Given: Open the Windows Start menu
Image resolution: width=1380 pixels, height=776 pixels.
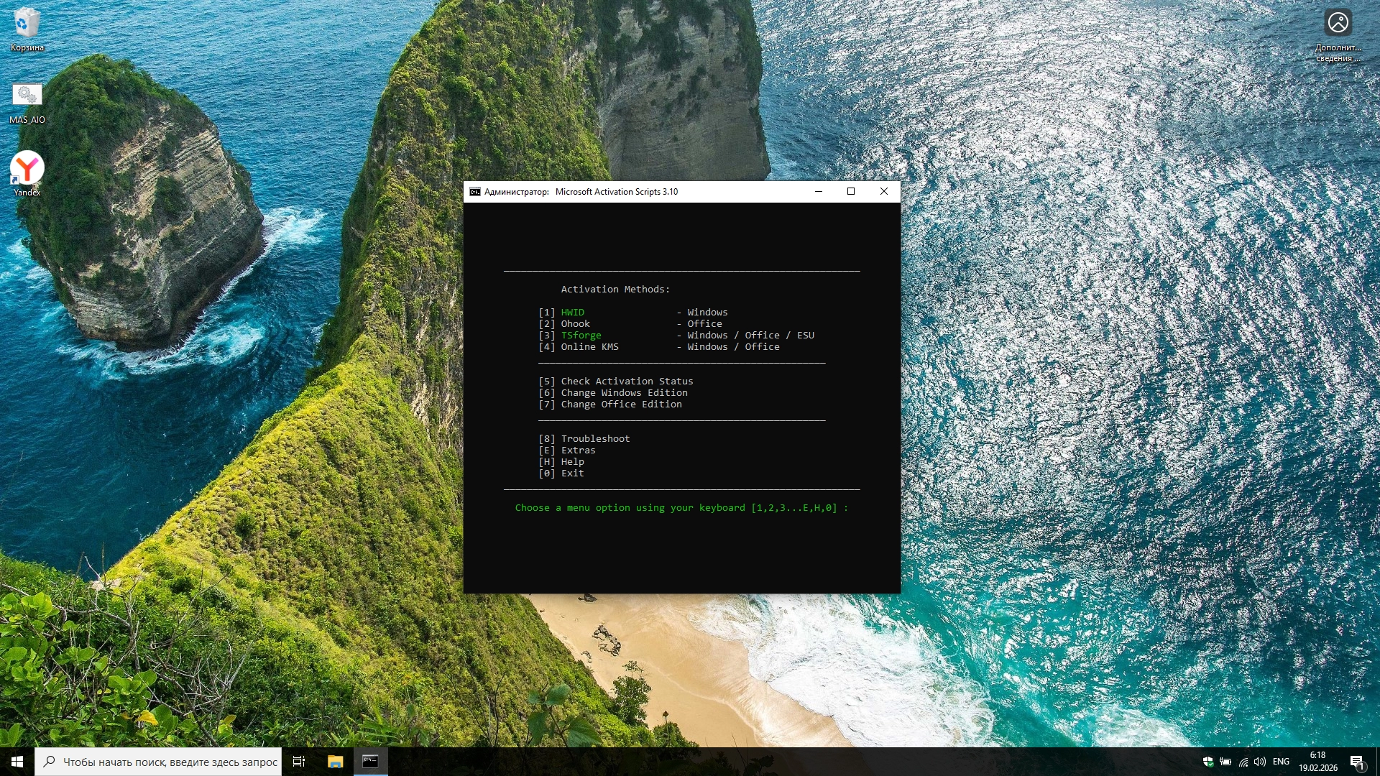Looking at the screenshot, I should 17,762.
